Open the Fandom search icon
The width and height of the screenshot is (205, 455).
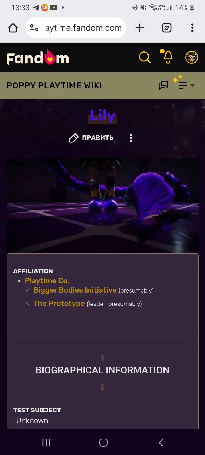tap(145, 57)
